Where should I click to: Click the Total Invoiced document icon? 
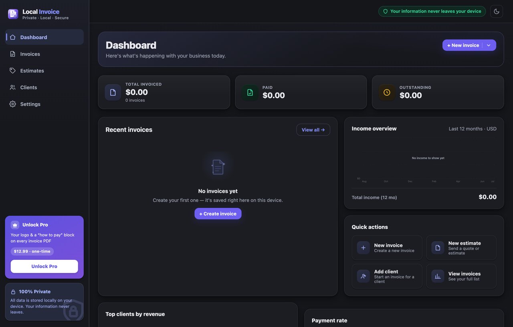[113, 92]
